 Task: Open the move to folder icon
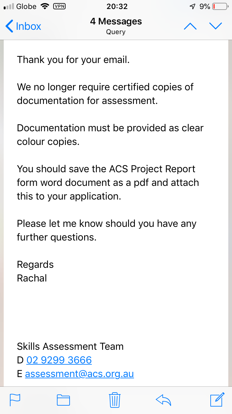pyautogui.click(x=63, y=400)
